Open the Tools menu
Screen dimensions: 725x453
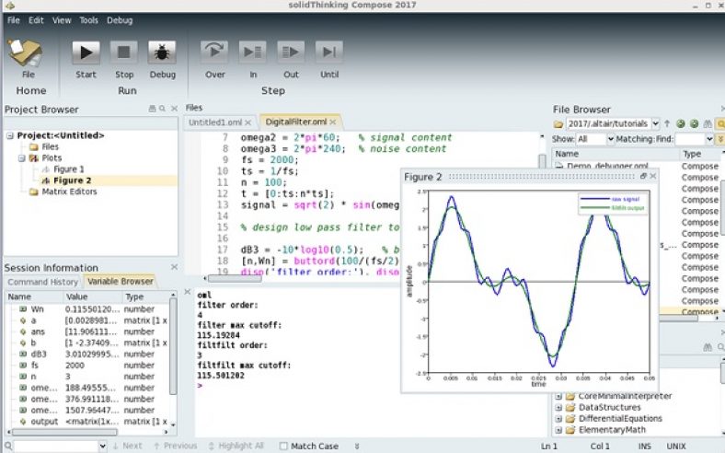(x=89, y=19)
